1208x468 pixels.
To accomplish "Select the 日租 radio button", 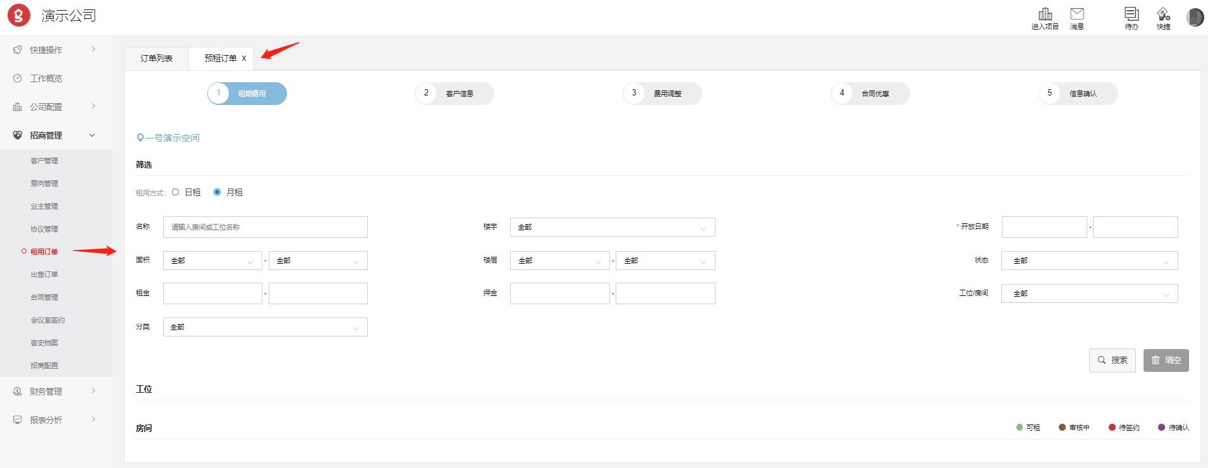I will coord(176,192).
